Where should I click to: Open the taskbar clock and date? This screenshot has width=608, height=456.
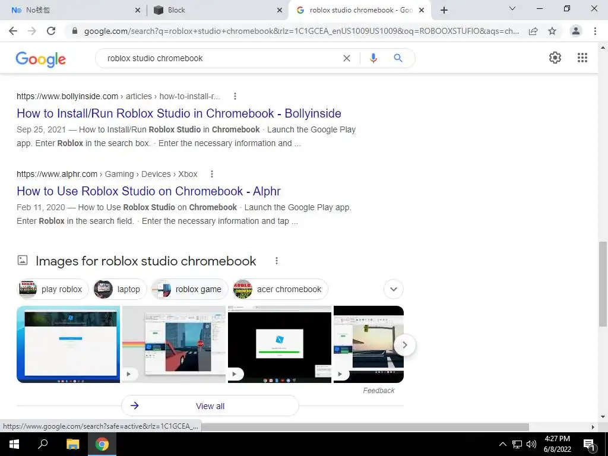557,444
